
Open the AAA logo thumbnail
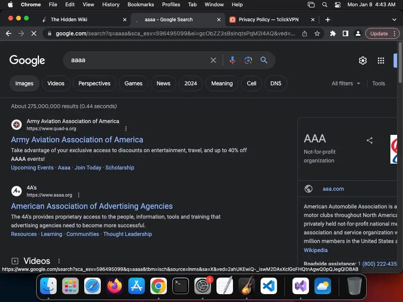tap(394, 149)
